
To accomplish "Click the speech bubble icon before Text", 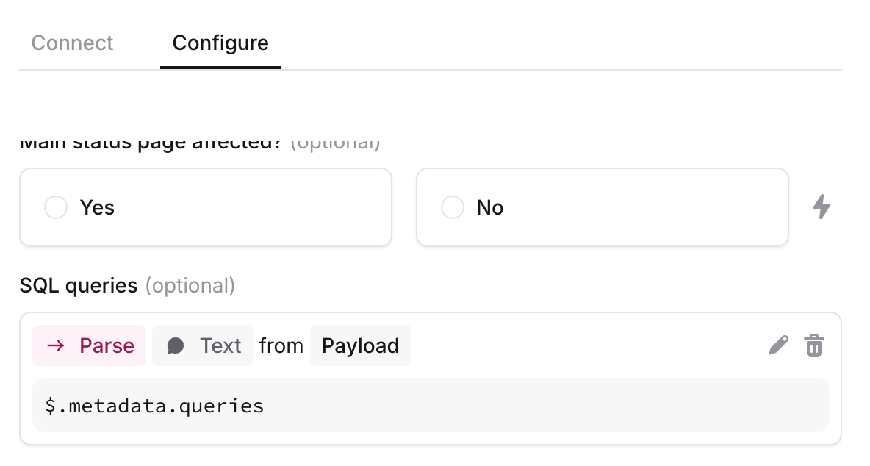I will coord(176,346).
